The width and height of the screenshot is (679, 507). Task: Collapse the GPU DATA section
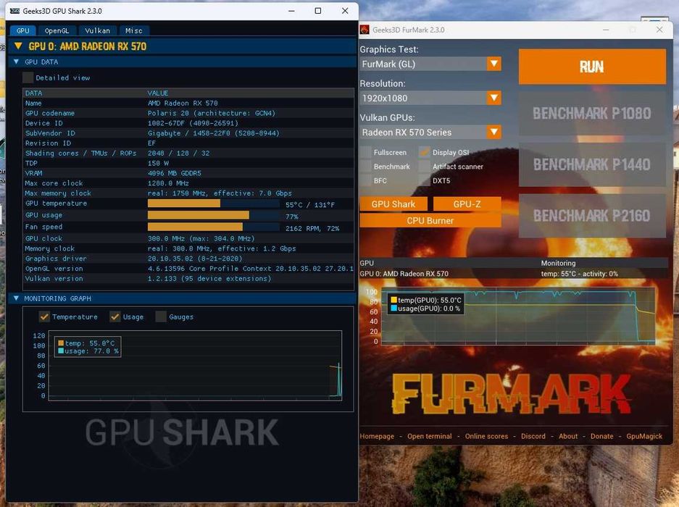pyautogui.click(x=16, y=62)
